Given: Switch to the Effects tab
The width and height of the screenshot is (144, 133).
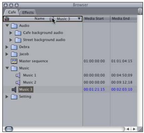Looking at the screenshot, I should tap(28, 12).
